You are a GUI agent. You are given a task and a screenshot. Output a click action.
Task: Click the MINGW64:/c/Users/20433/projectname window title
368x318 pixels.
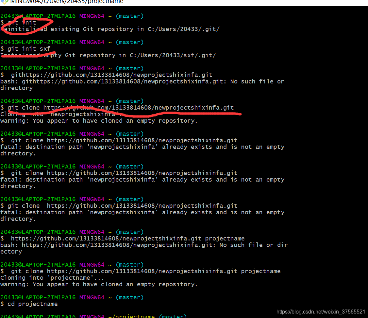pos(67,2)
